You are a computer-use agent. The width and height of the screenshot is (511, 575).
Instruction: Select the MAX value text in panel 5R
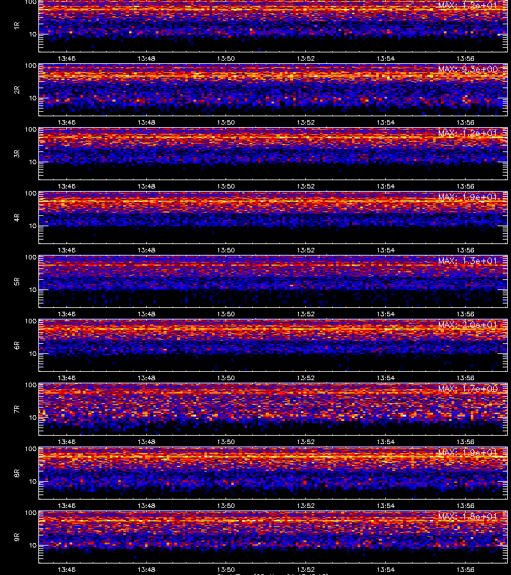468,261
